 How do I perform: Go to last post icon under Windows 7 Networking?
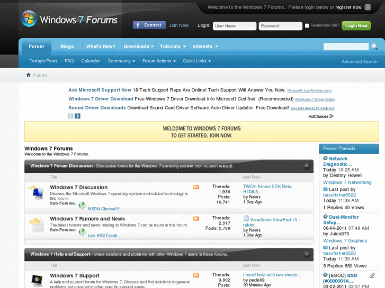[325, 189]
